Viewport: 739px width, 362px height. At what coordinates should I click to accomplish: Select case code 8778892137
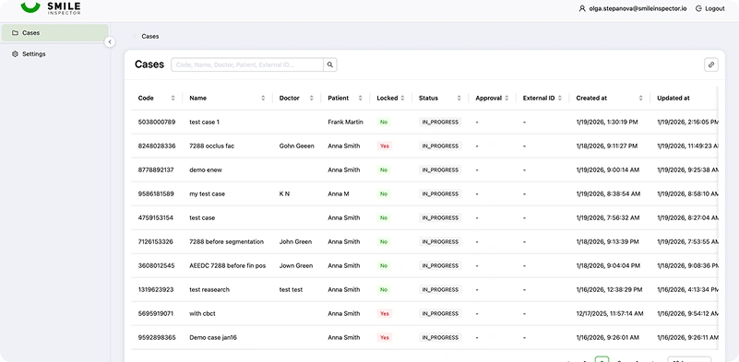(156, 169)
